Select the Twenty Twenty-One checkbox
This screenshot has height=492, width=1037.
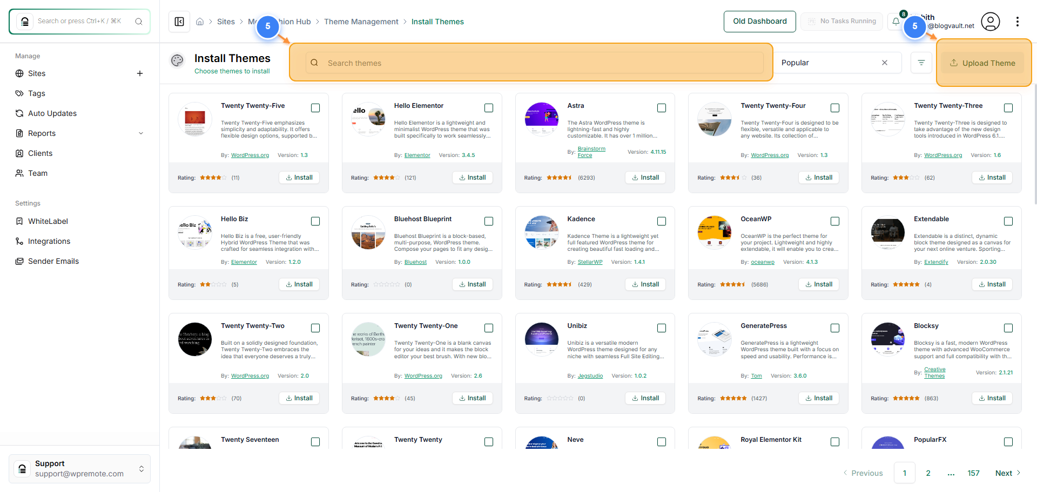(x=489, y=328)
